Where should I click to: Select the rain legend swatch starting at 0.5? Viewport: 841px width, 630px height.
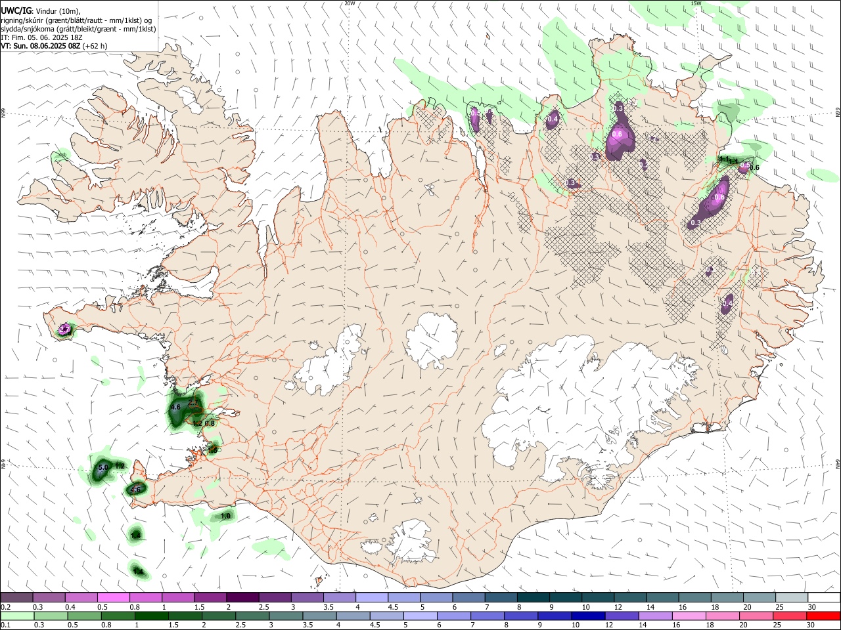coord(84,616)
